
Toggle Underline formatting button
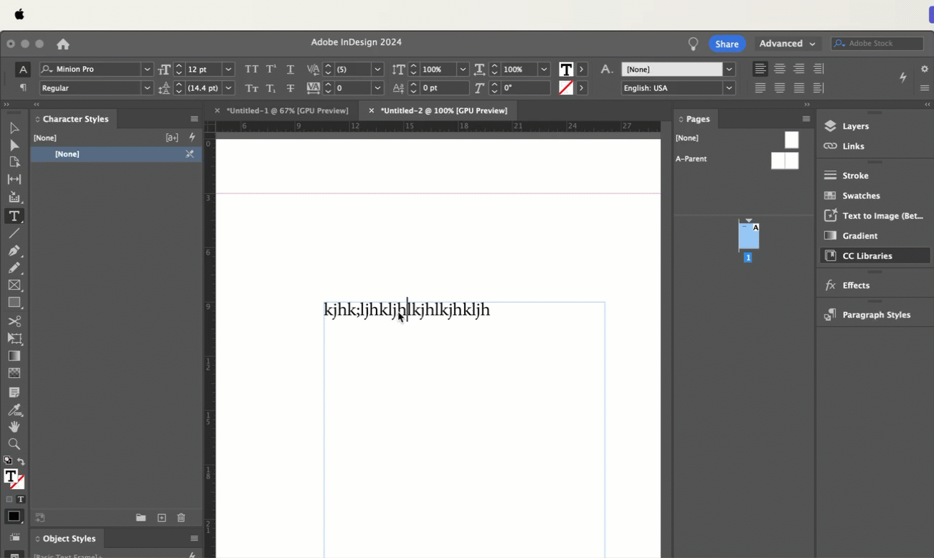pyautogui.click(x=291, y=70)
